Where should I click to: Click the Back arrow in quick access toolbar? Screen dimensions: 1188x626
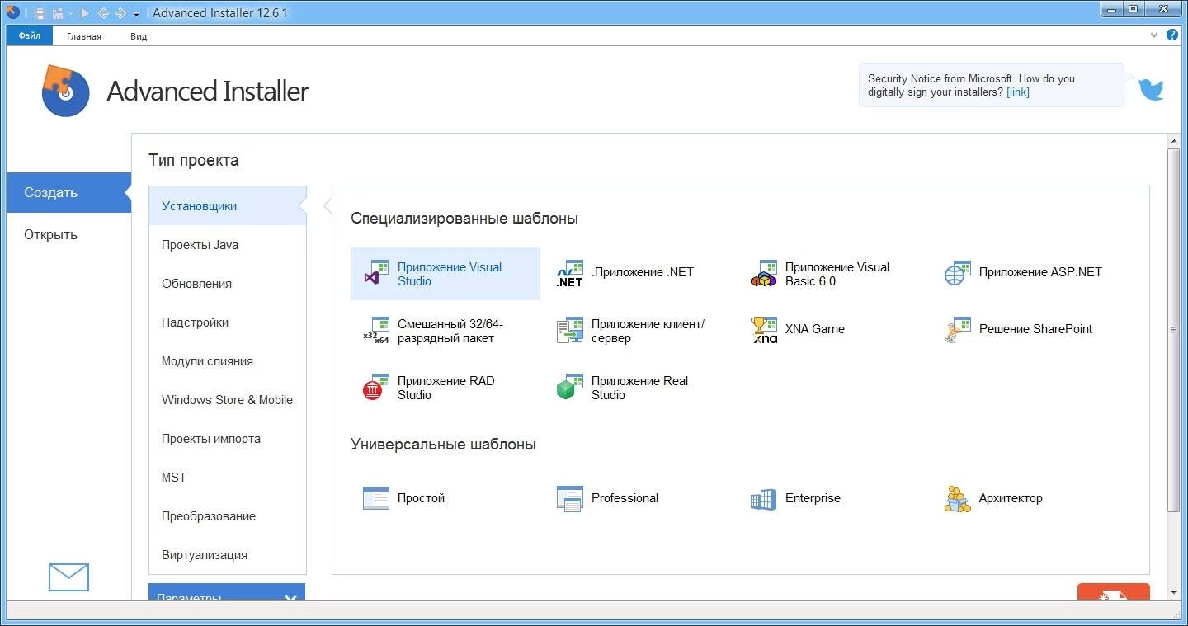103,13
